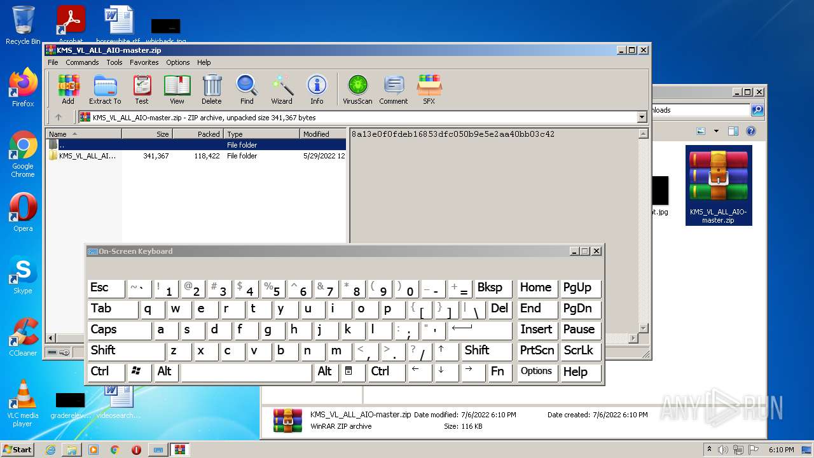Go up one folder level in WinRAR
This screenshot has height=458, width=814.
tap(59, 117)
